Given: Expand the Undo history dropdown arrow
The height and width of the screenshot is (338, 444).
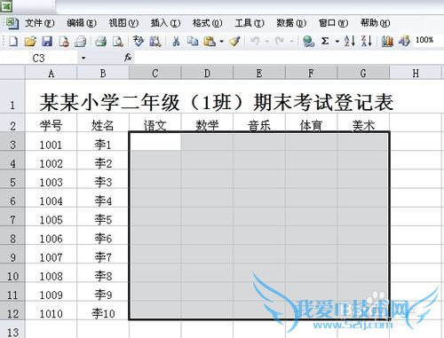Looking at the screenshot, I should [x=267, y=42].
